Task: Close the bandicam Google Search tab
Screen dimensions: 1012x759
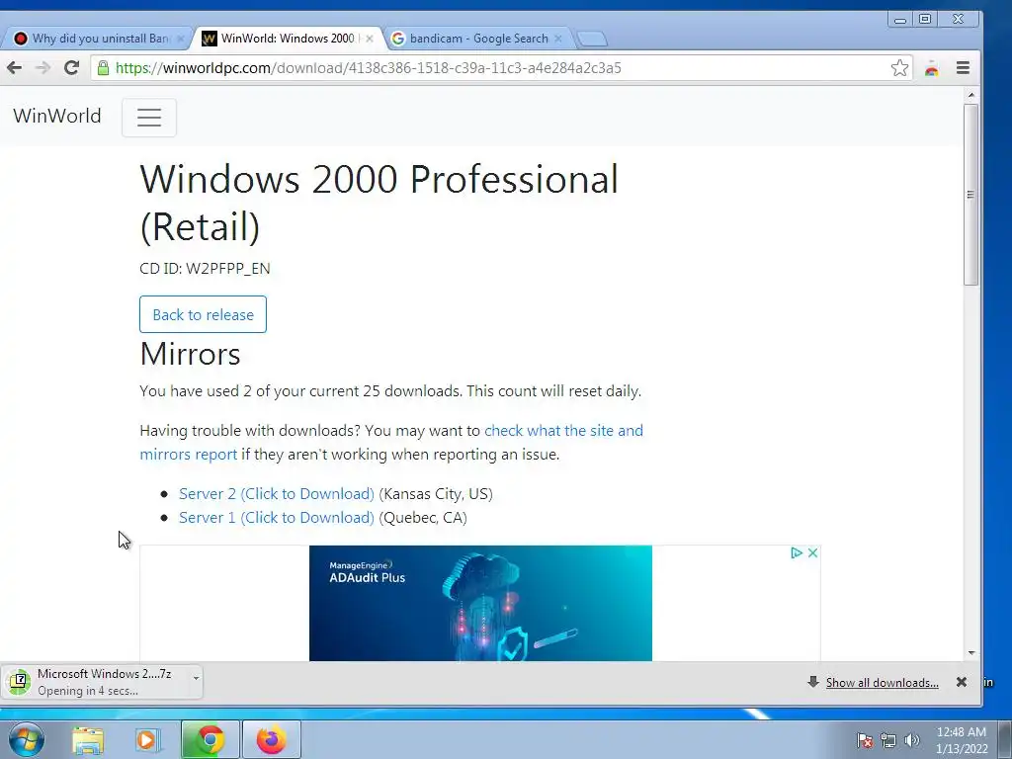Action: tap(558, 39)
